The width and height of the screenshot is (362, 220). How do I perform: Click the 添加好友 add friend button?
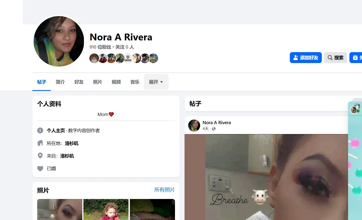click(x=306, y=58)
